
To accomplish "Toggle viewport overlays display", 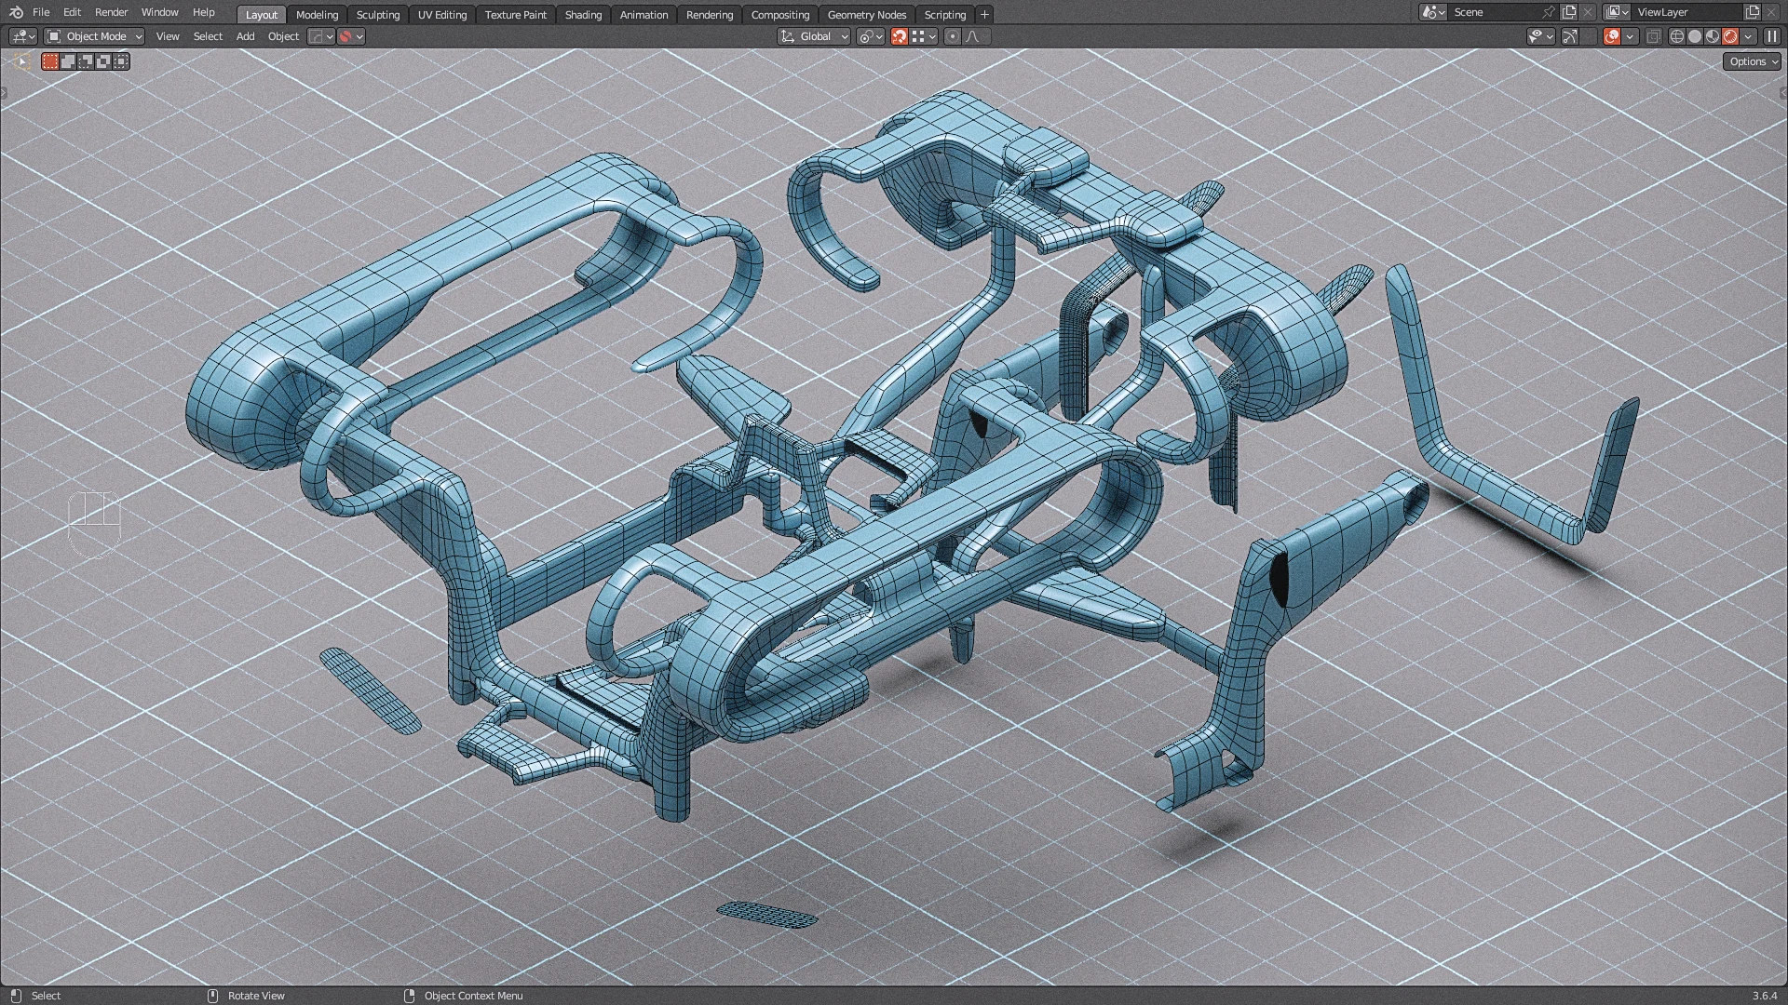I will coord(1612,36).
